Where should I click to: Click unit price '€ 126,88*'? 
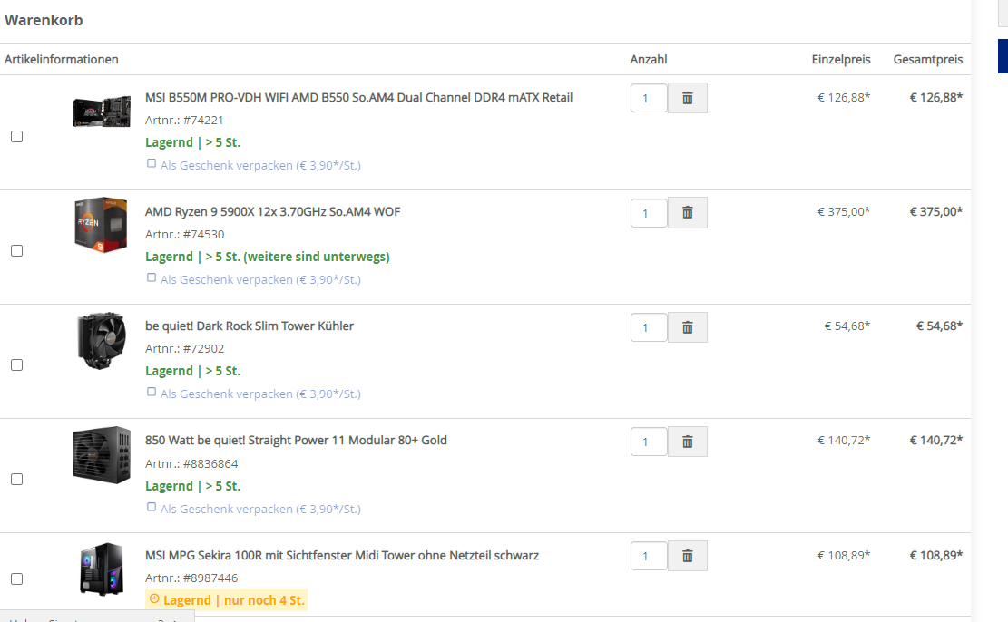coord(844,98)
